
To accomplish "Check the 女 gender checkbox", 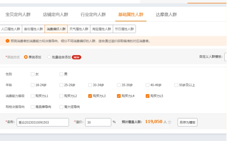I will pos(33,74).
